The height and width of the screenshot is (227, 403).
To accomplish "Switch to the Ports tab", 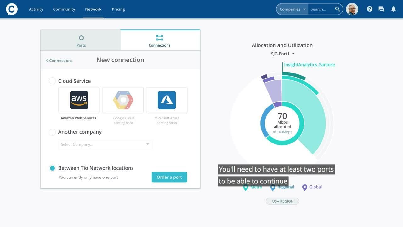I will (x=81, y=40).
